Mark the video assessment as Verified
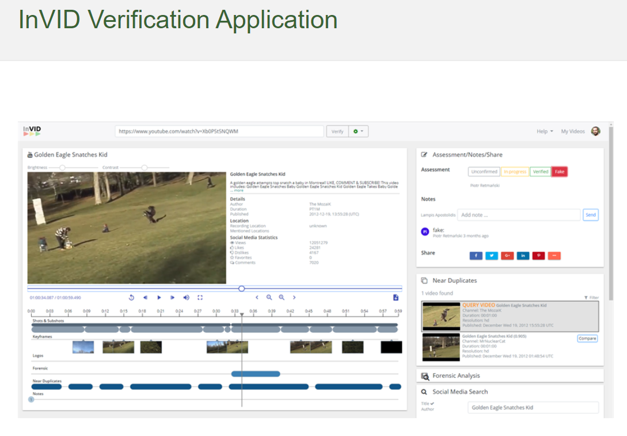 540,172
